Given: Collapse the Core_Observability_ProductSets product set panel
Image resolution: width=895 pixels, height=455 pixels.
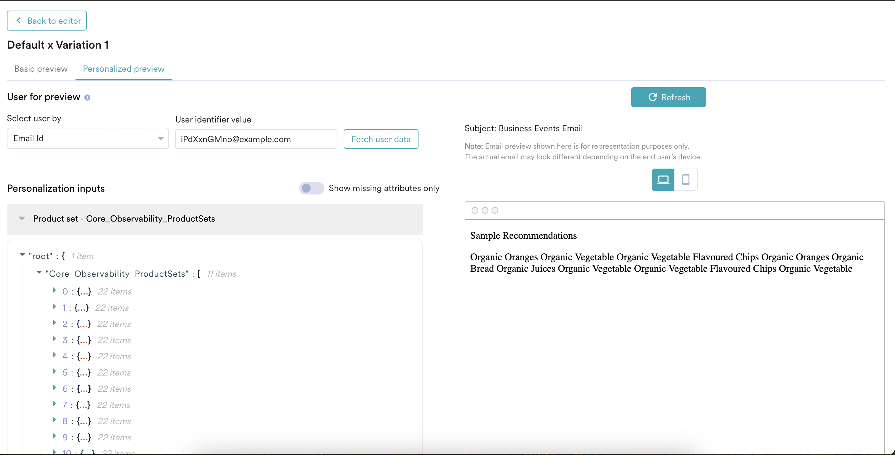Looking at the screenshot, I should click(x=22, y=218).
